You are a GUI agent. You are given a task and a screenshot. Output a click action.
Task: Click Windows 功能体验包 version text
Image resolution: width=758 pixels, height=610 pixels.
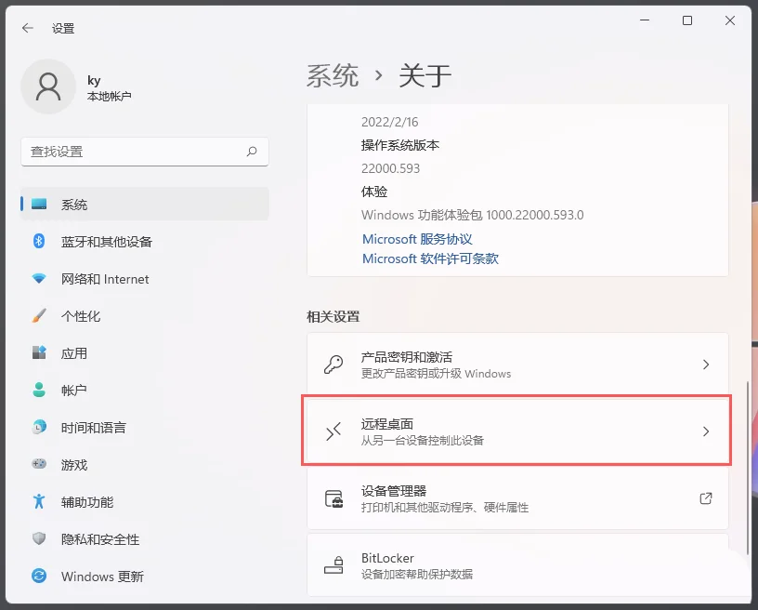point(472,215)
